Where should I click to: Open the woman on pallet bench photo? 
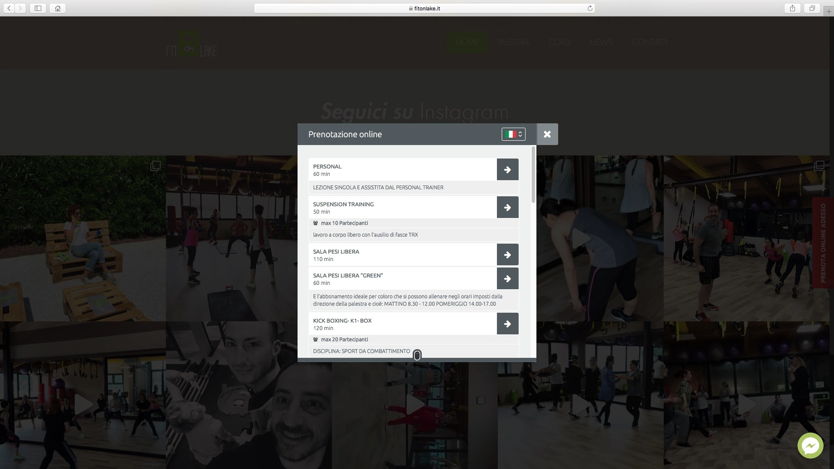pyautogui.click(x=83, y=238)
